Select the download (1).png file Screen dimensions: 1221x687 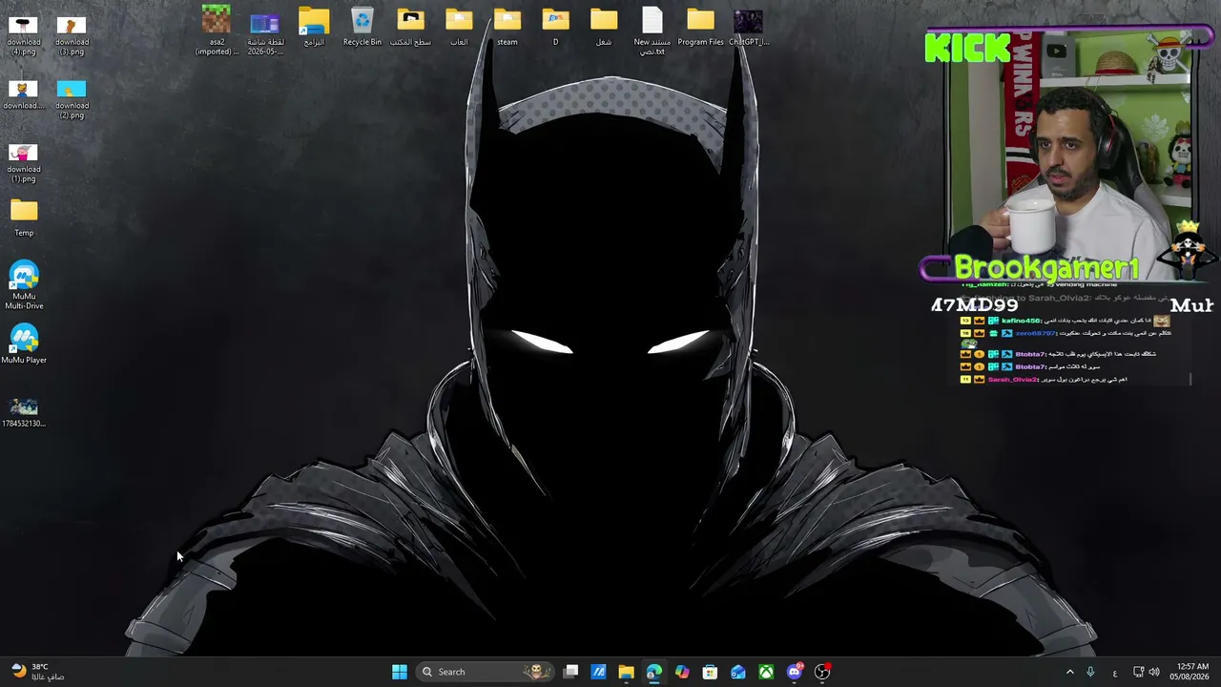(x=24, y=163)
